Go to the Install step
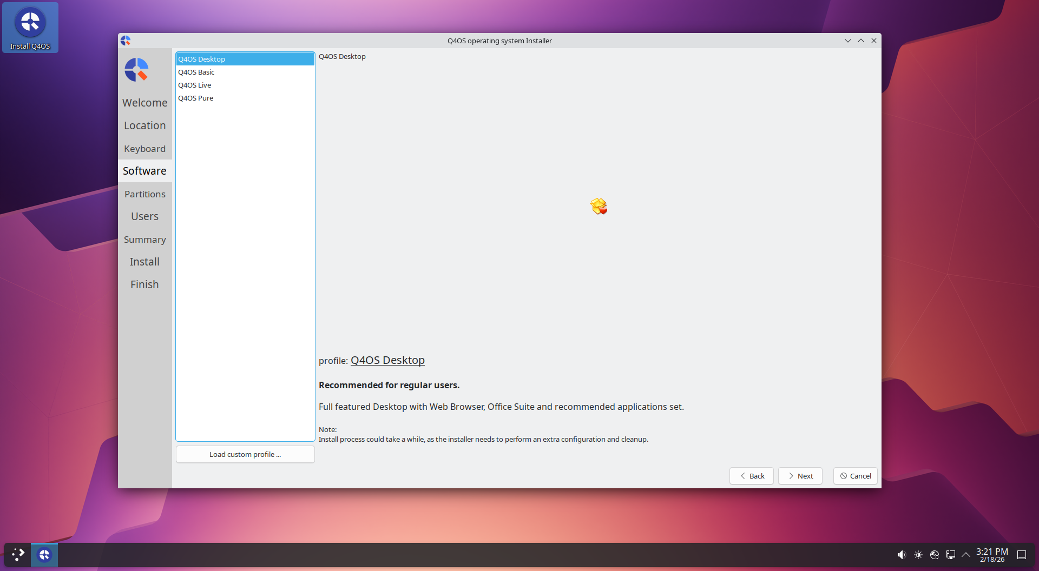This screenshot has width=1039, height=571. [x=144, y=262]
